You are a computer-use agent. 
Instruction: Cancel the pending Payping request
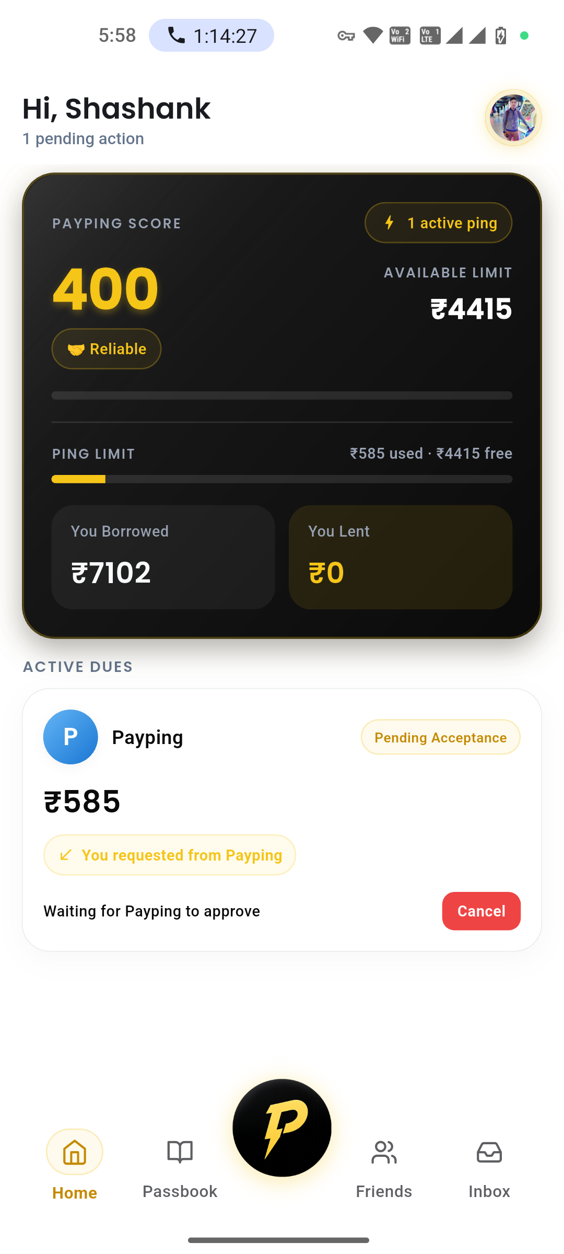coord(481,911)
